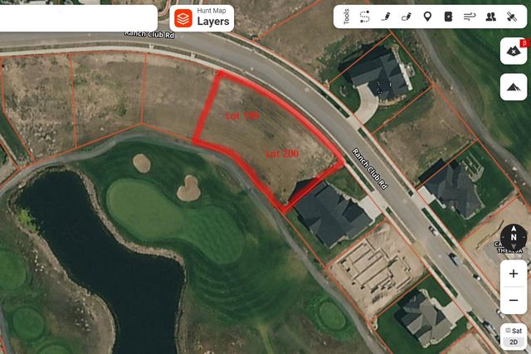Screen dimensions: 531x354
Task: Click inside the search input field
Action: pos(78,18)
